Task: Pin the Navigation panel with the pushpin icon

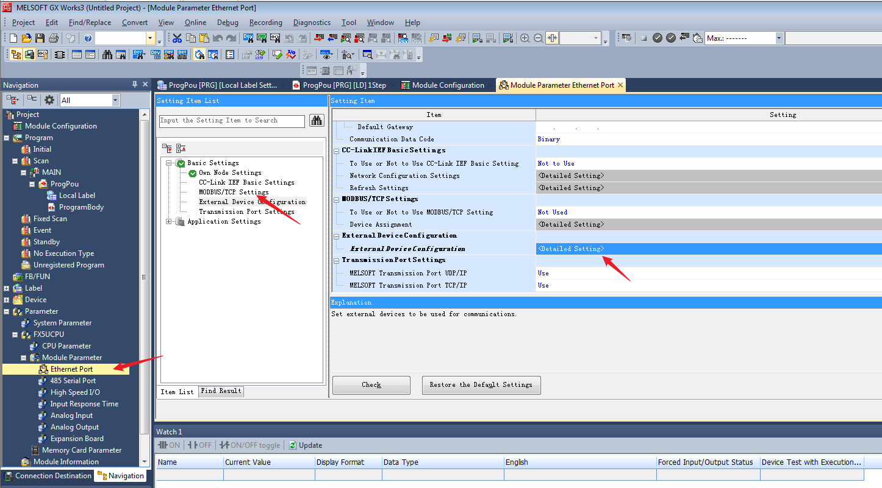Action: [135, 85]
